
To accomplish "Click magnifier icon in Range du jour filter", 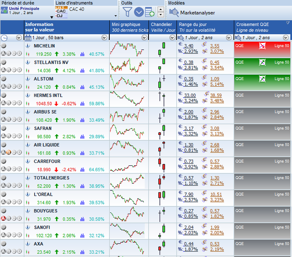I will 181,38.
